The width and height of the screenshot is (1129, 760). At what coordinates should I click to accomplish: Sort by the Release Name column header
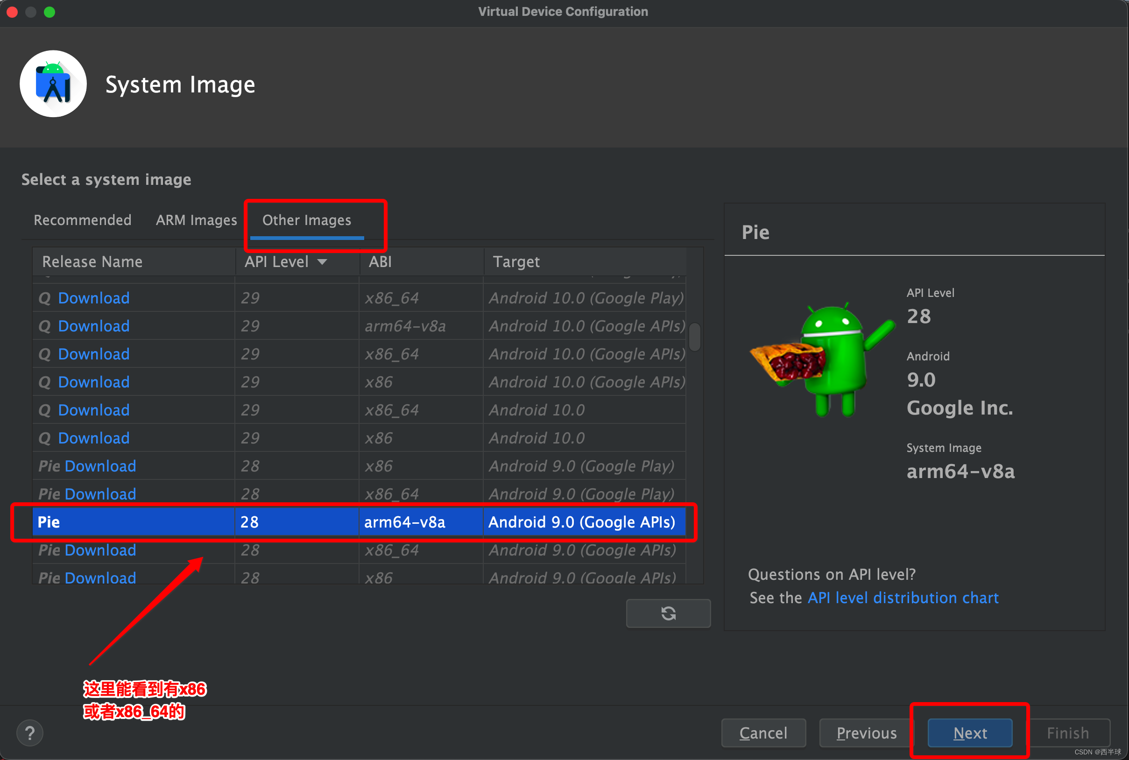(x=92, y=262)
